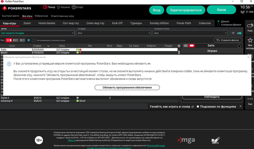Open Kick-Off tab
The height and width of the screenshot is (149, 254).
[x=117, y=23]
